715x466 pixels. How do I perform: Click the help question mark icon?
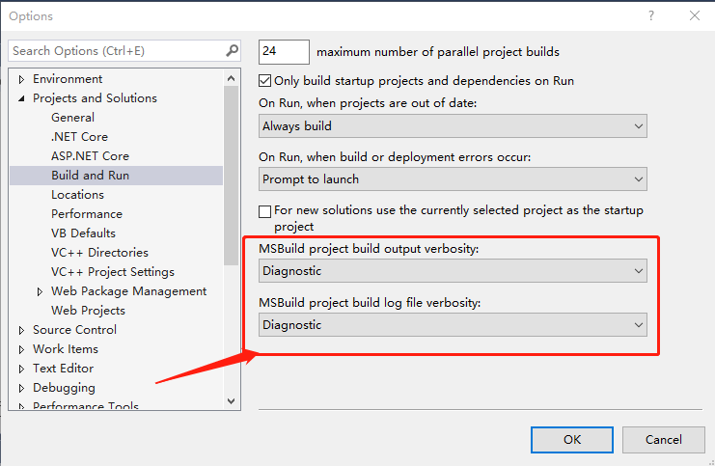[651, 15]
